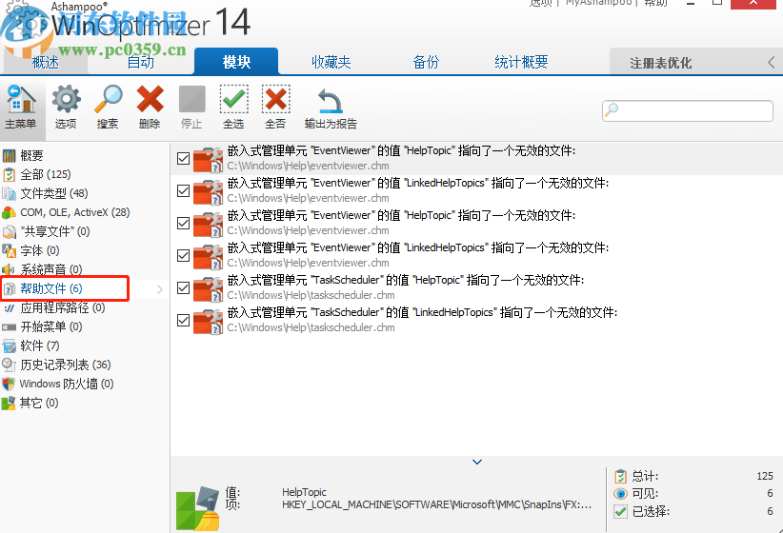Switch to 自动 tab
783x533 pixels.
tap(141, 63)
